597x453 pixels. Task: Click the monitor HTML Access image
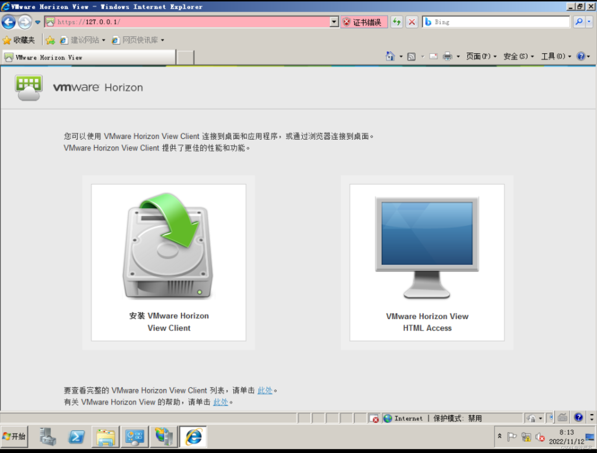(x=427, y=248)
